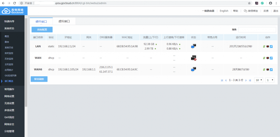280x137 pixels.
Task: Go back in the browser
Action: pyautogui.click(x=3, y=3)
